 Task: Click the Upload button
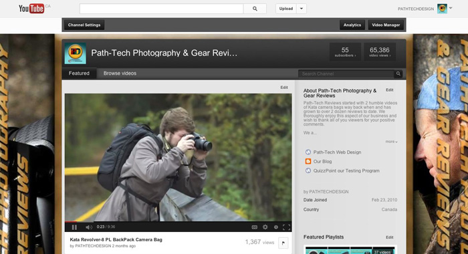286,9
